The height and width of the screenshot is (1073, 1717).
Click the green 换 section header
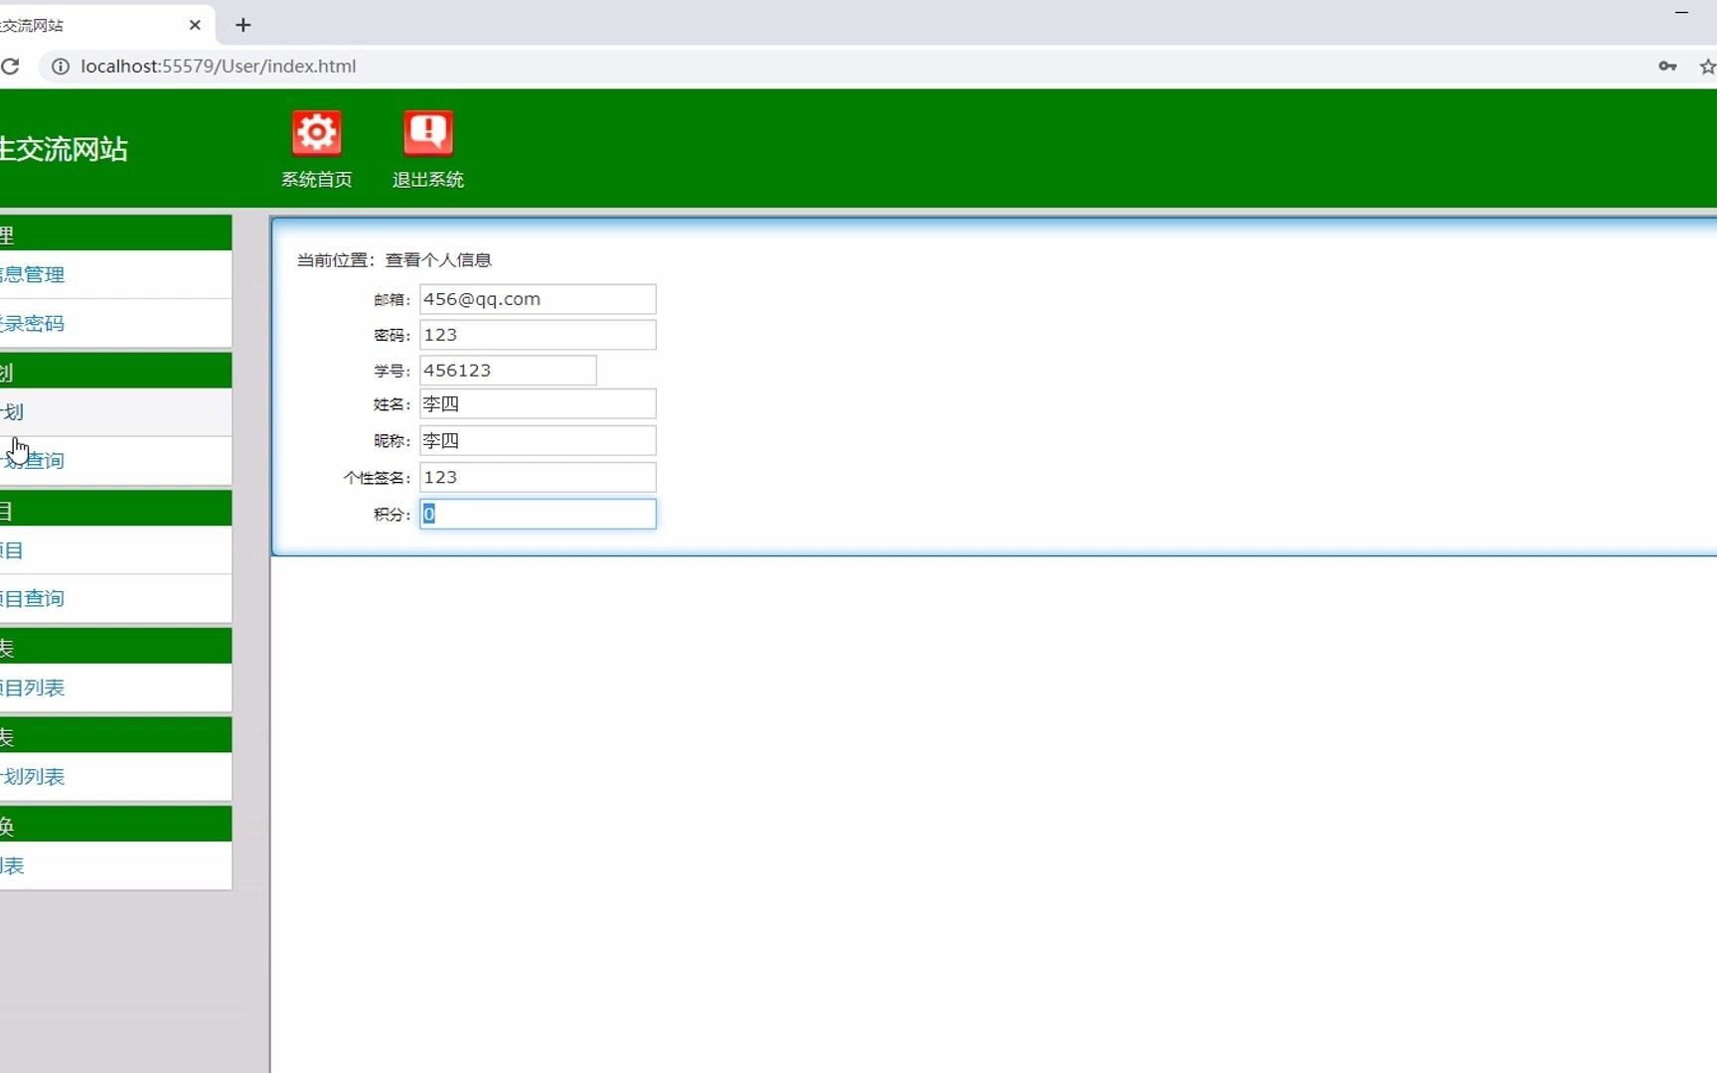tap(115, 825)
